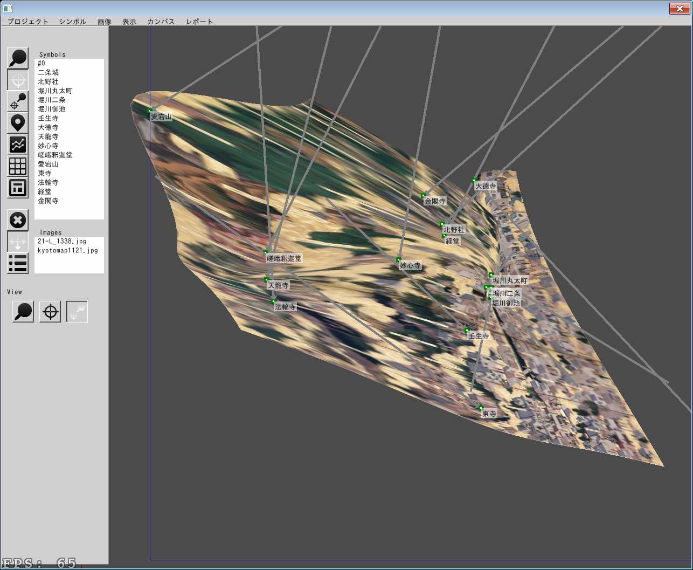The image size is (693, 570).
Task: Click the 東寺 marker on the canvas
Action: click(x=481, y=408)
